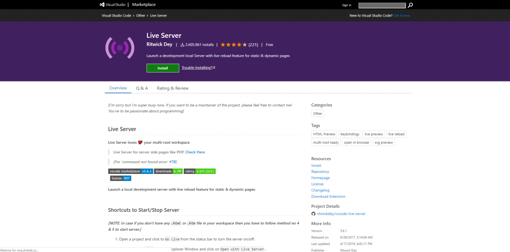The width and height of the screenshot is (510, 252).
Task: Open the Ritwick Dey publisher link
Action: pyautogui.click(x=159, y=45)
